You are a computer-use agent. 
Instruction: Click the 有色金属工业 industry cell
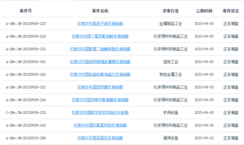point(171,74)
